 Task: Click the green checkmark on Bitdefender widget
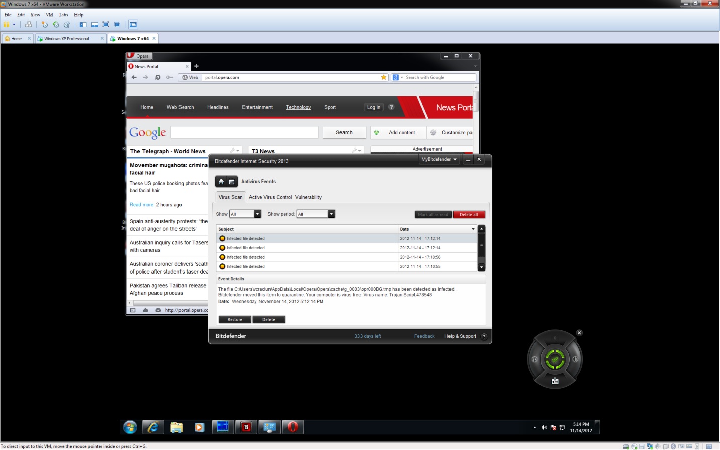(x=555, y=359)
